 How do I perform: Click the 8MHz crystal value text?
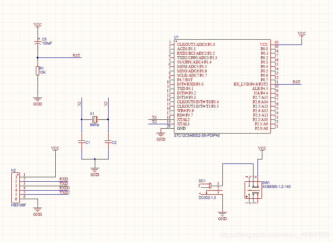point(94,125)
